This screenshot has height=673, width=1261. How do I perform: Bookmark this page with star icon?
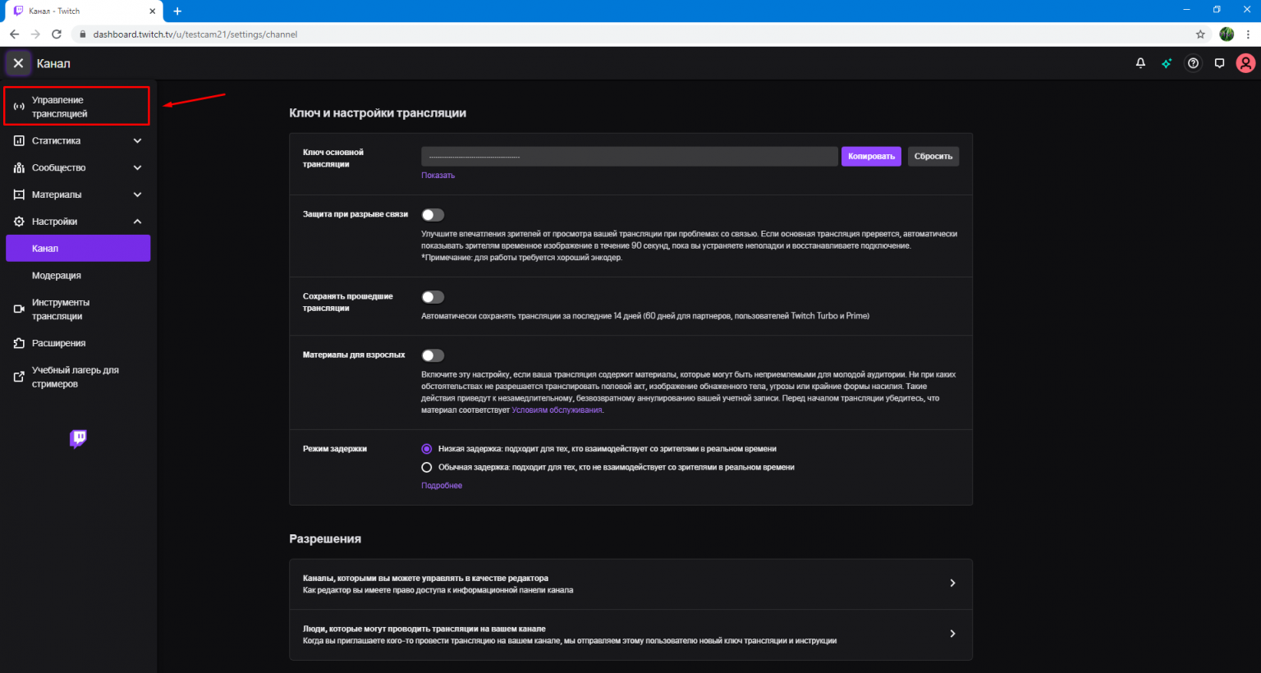(x=1200, y=34)
